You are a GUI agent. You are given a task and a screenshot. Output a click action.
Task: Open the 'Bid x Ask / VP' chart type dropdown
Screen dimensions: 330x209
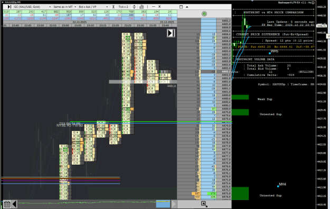coord(93,7)
